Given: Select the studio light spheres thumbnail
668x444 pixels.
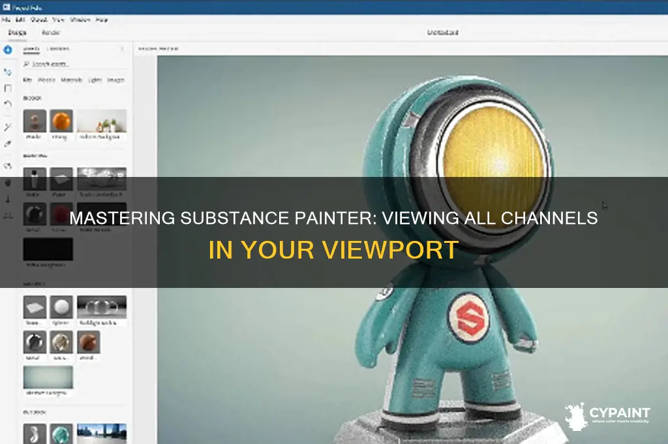Looking at the screenshot, I should (x=101, y=307).
